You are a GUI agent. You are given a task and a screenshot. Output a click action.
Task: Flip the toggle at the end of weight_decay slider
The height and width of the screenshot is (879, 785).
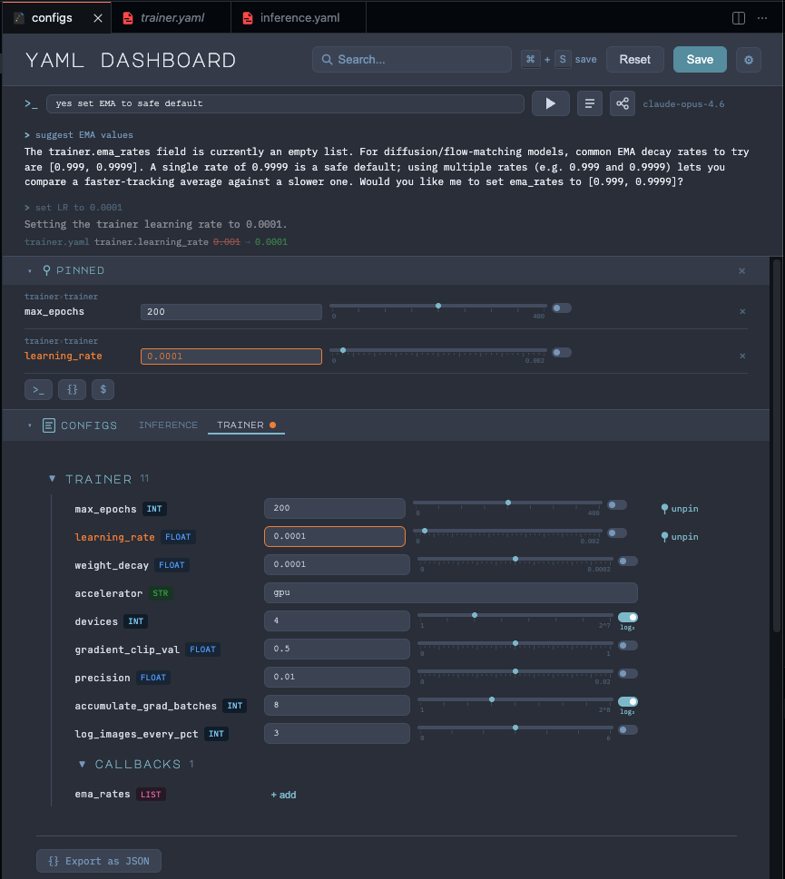click(x=627, y=561)
